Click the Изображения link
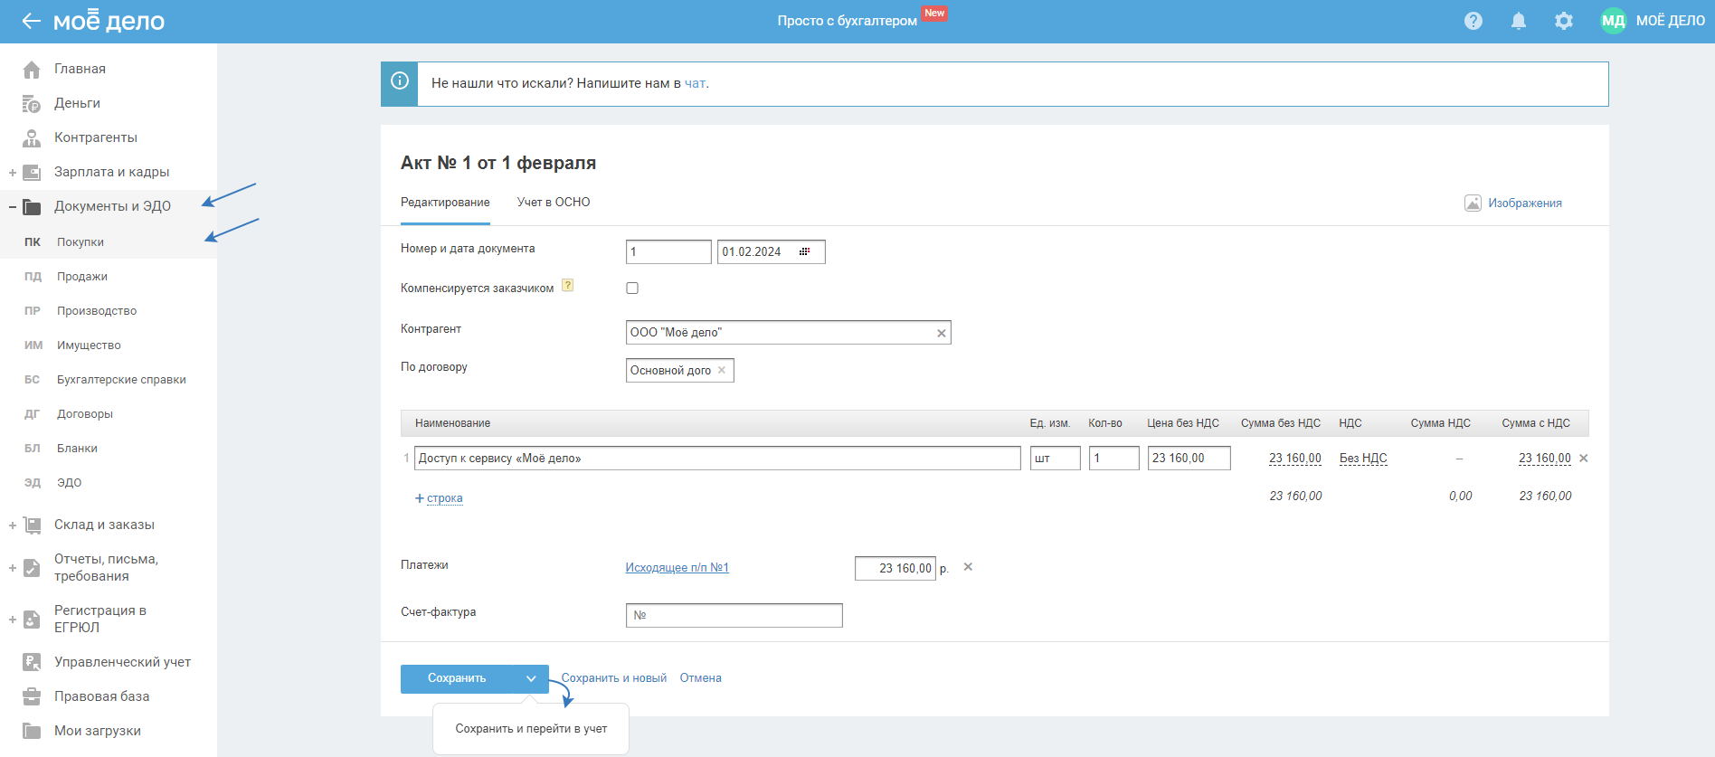The height and width of the screenshot is (757, 1715). (x=1525, y=203)
